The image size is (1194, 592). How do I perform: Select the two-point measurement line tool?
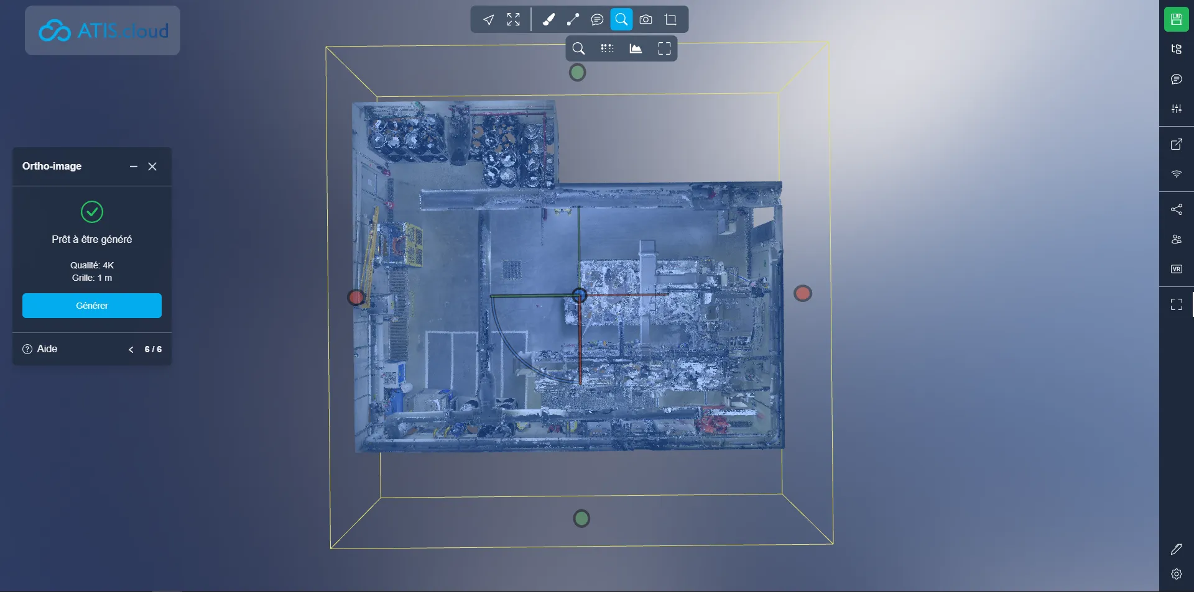point(573,20)
